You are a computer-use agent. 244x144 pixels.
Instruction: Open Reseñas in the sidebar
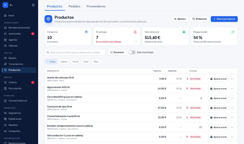19,125
